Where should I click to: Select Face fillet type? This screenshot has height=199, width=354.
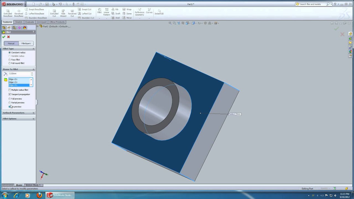pyautogui.click(x=14, y=60)
